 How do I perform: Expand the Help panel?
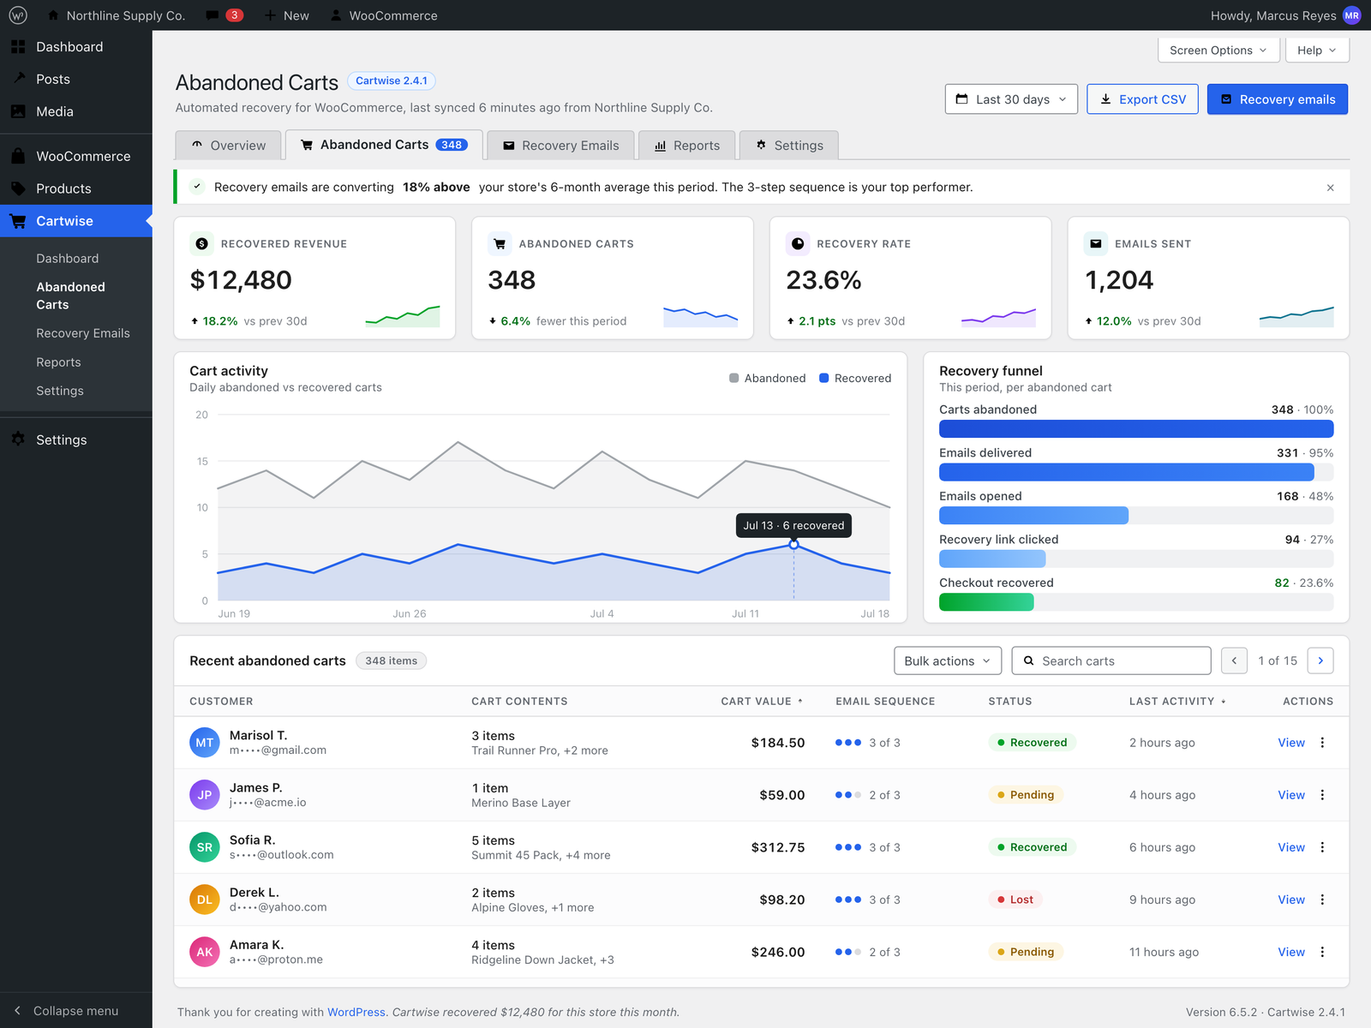point(1317,51)
